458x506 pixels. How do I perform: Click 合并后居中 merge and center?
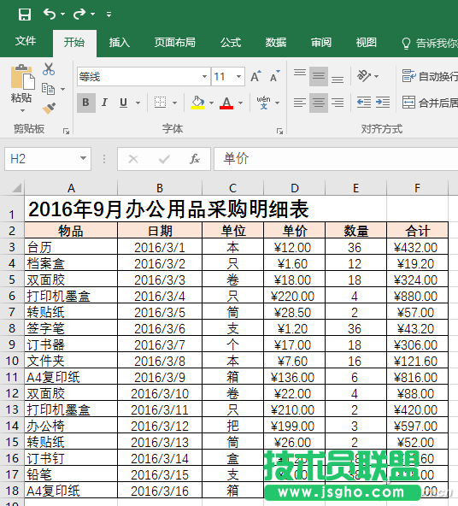[x=430, y=103]
